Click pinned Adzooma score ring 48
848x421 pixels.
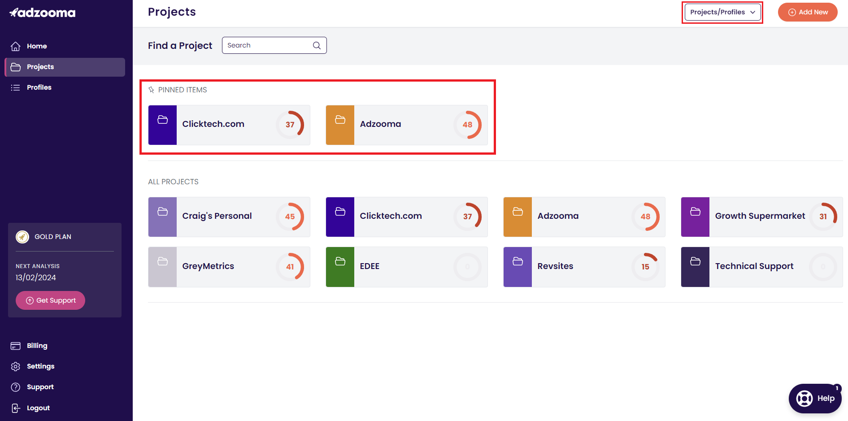click(468, 125)
